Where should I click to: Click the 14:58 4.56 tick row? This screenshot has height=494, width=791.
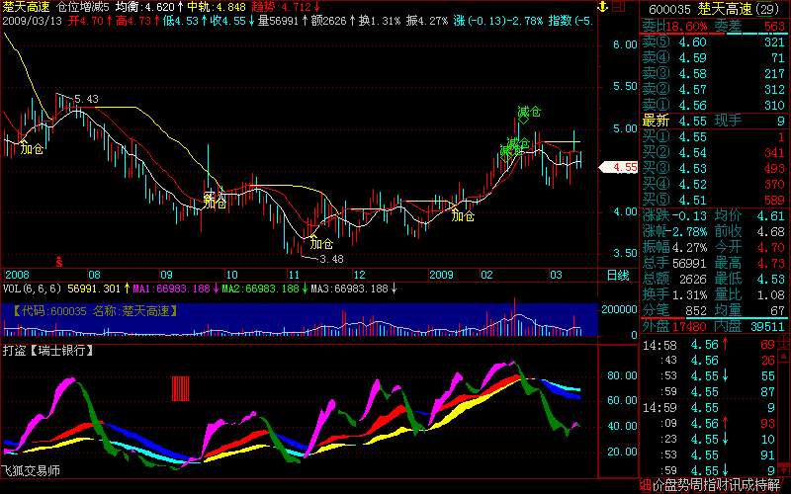[709, 345]
